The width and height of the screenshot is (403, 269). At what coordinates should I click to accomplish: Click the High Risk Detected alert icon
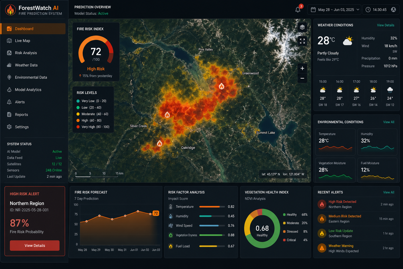click(322, 204)
